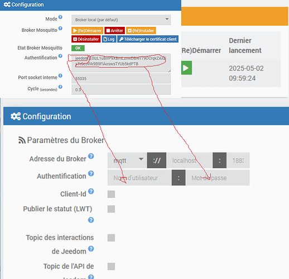The image size is (289, 279).
Task: Open help icon beside Cycle (secondes)
Action: pos(60,87)
